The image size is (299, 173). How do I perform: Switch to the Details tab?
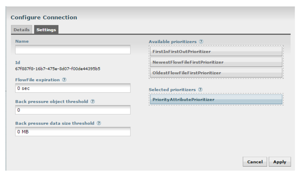22,30
